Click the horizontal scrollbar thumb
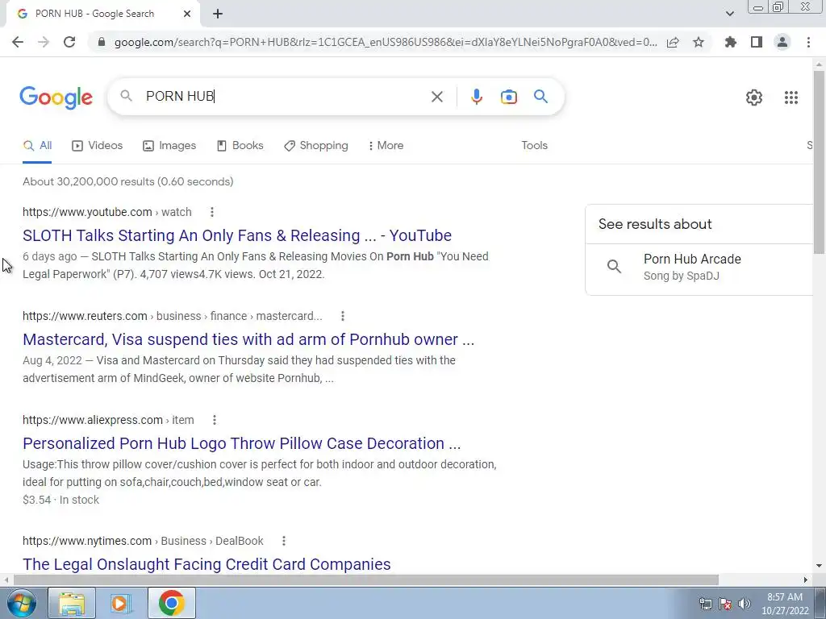Image resolution: width=826 pixels, height=619 pixels. click(366, 580)
